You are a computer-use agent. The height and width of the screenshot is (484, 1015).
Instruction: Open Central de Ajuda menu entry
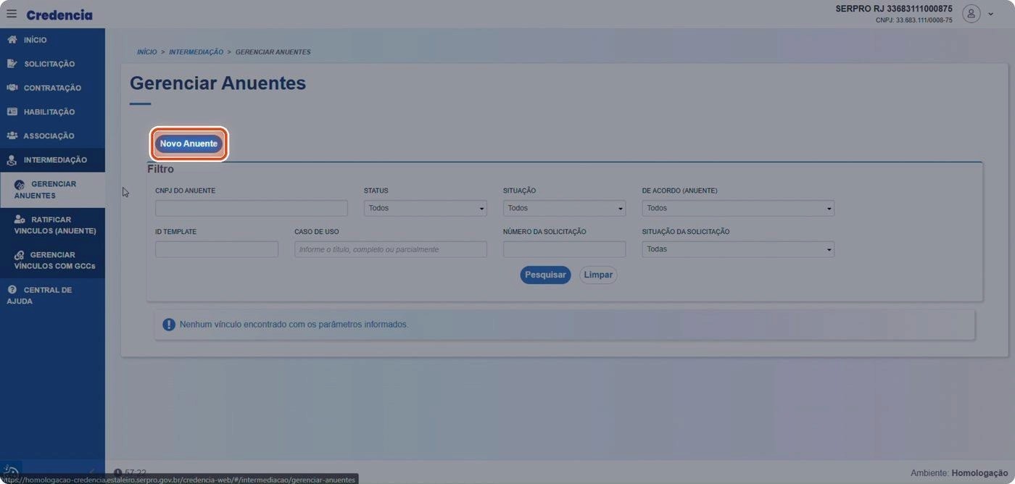click(x=52, y=296)
